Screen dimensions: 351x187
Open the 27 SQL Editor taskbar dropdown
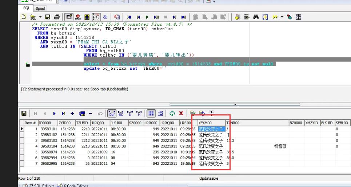(38, 186)
